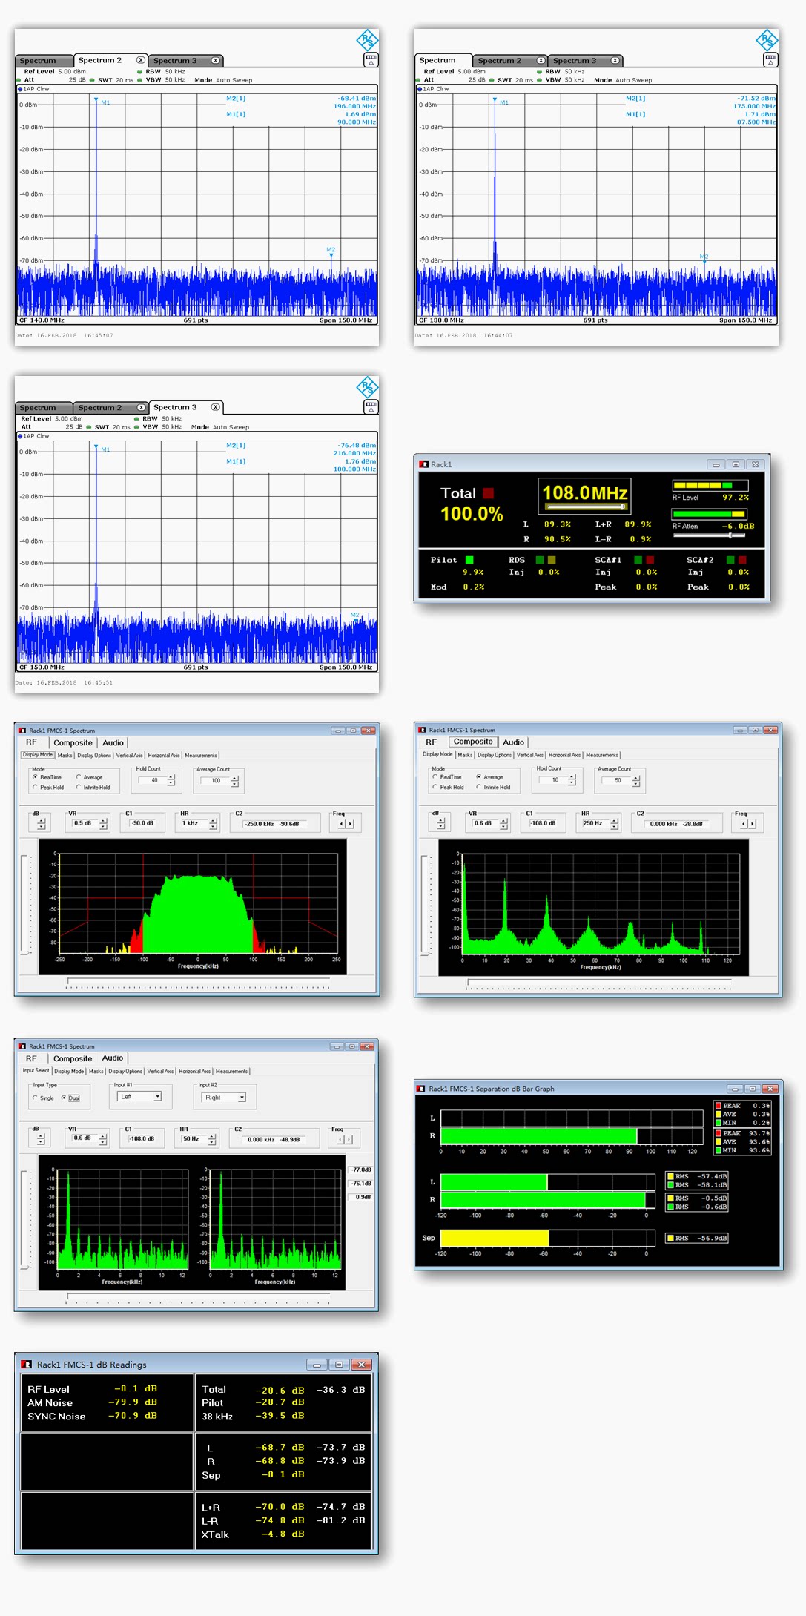
Task: Open Audio tab in Composite spectrum window
Action: click(513, 742)
